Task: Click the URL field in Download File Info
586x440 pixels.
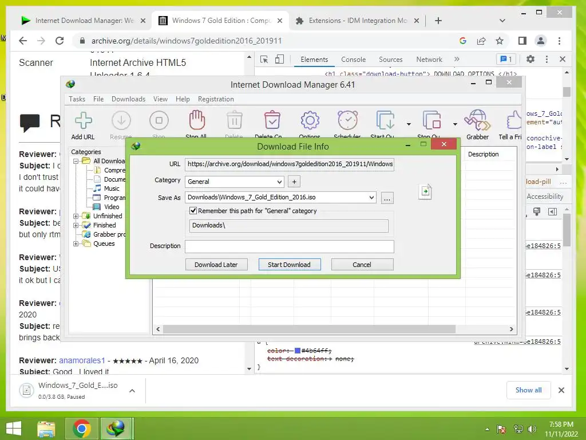Action: pos(290,164)
